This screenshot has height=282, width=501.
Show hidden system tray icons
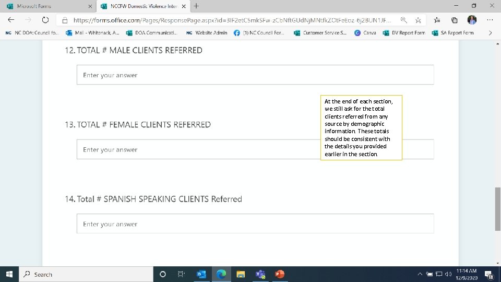(x=420, y=274)
